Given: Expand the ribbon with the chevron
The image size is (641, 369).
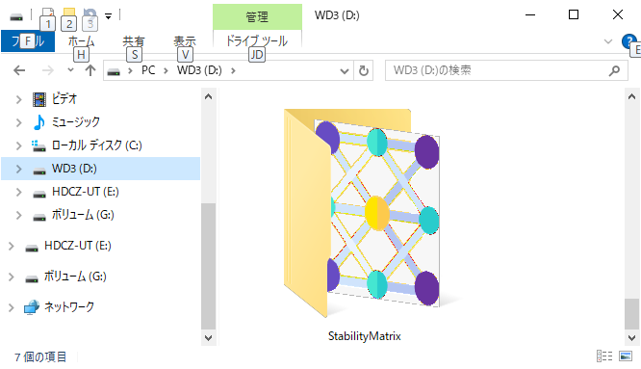Looking at the screenshot, I should pos(608,41).
